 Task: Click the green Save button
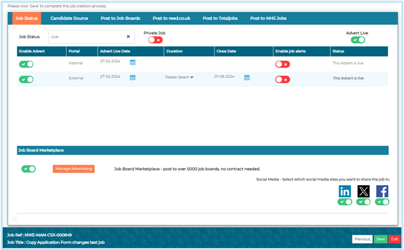coord(381,239)
